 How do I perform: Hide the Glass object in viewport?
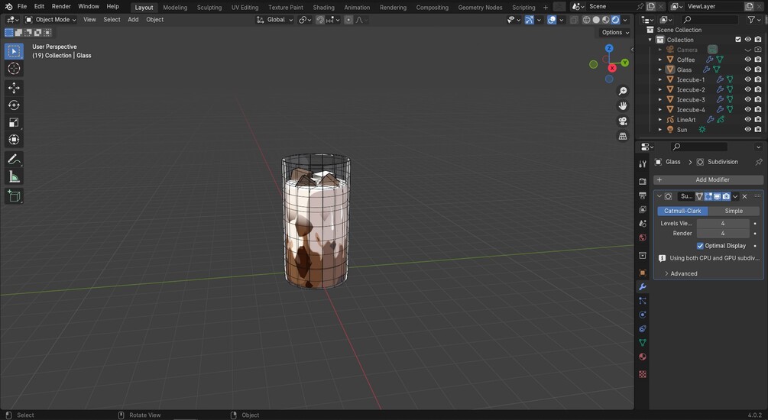pos(747,69)
